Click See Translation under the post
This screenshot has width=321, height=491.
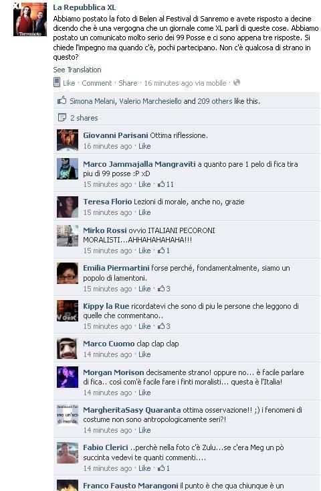(77, 70)
